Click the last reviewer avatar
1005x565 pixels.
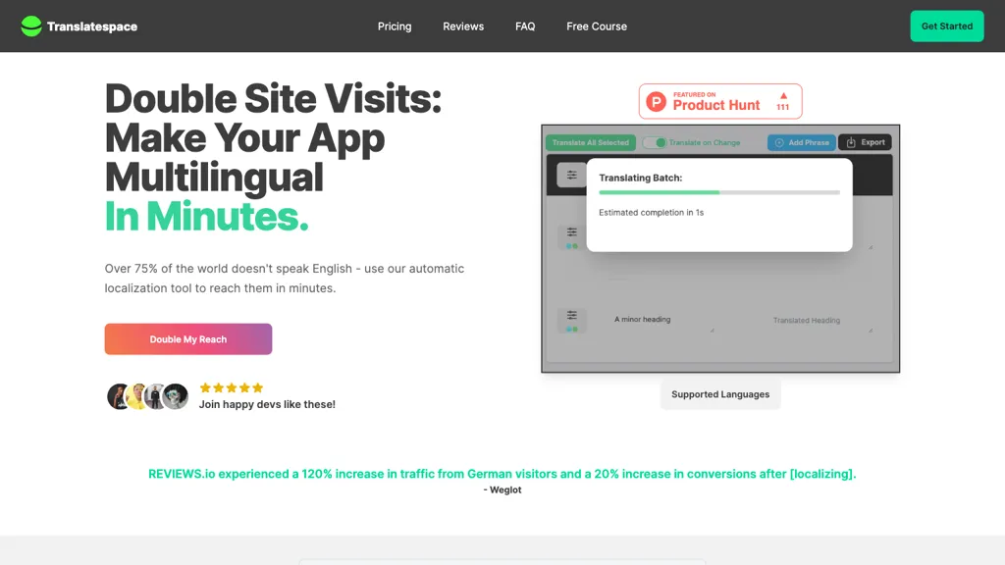pyautogui.click(x=176, y=396)
